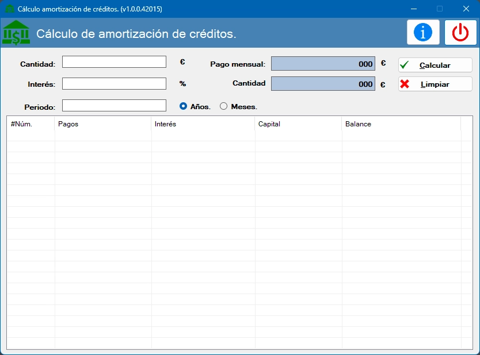Screen dimensions: 480x355
Task: Select the Periodo input field
Action: tap(114, 106)
